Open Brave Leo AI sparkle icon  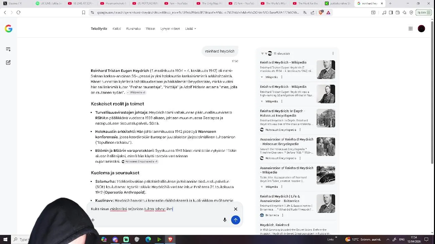pyautogui.click(x=404, y=13)
